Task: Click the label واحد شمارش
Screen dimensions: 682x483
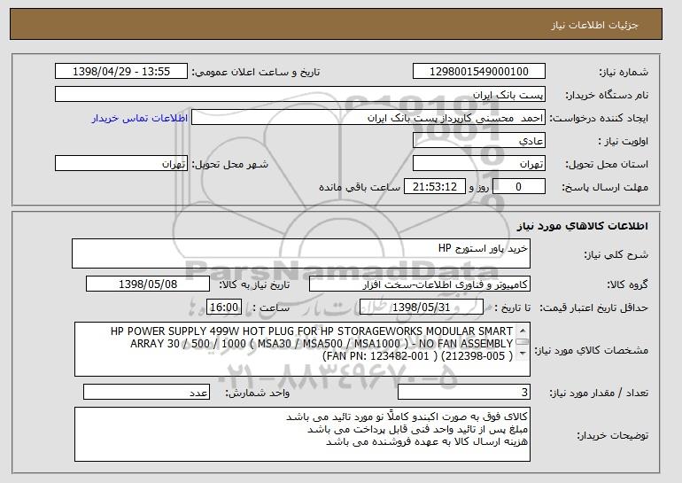Action: pos(257,393)
